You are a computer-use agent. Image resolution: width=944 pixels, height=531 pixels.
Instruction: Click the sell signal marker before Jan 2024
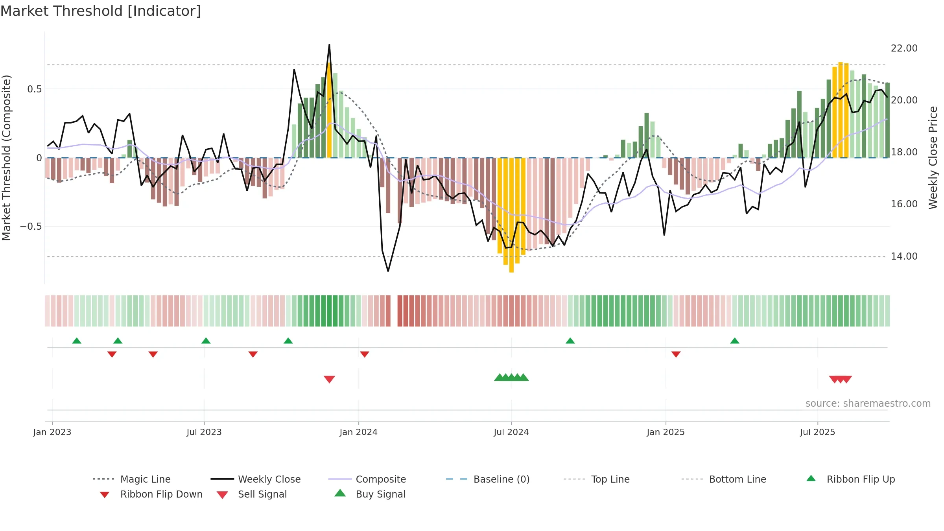(x=329, y=379)
